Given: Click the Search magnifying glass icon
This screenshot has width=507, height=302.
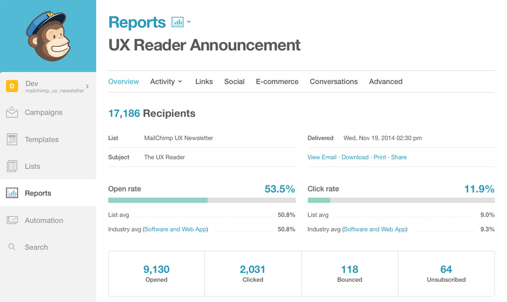Looking at the screenshot, I should [12, 247].
